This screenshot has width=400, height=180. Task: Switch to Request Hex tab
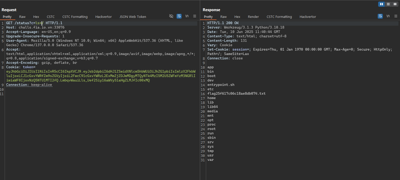coord(36,17)
